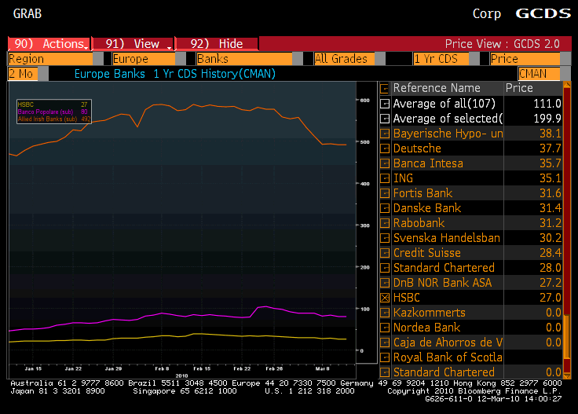This screenshot has height=414, width=578.
Task: Uncheck the HSBC checkbox in the list
Action: click(385, 298)
